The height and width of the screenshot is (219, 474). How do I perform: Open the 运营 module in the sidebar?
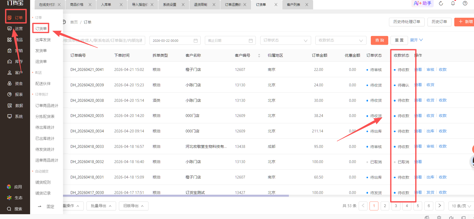15,29
